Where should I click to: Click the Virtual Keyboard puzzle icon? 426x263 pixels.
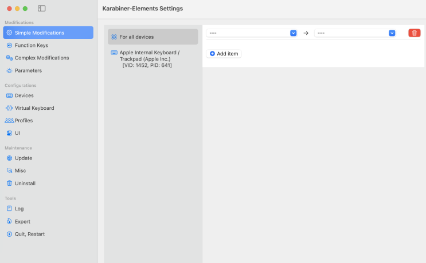[x=9, y=108]
